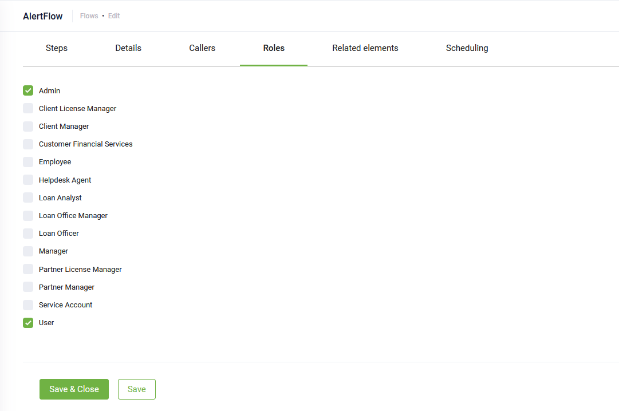Enable the Service Account role

coord(28,305)
